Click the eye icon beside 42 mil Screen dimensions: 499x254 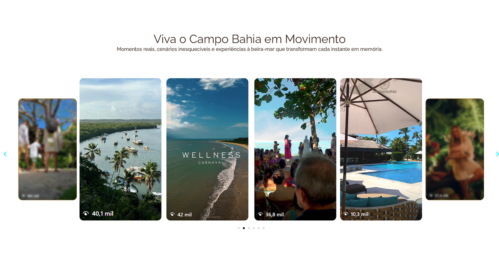172,214
